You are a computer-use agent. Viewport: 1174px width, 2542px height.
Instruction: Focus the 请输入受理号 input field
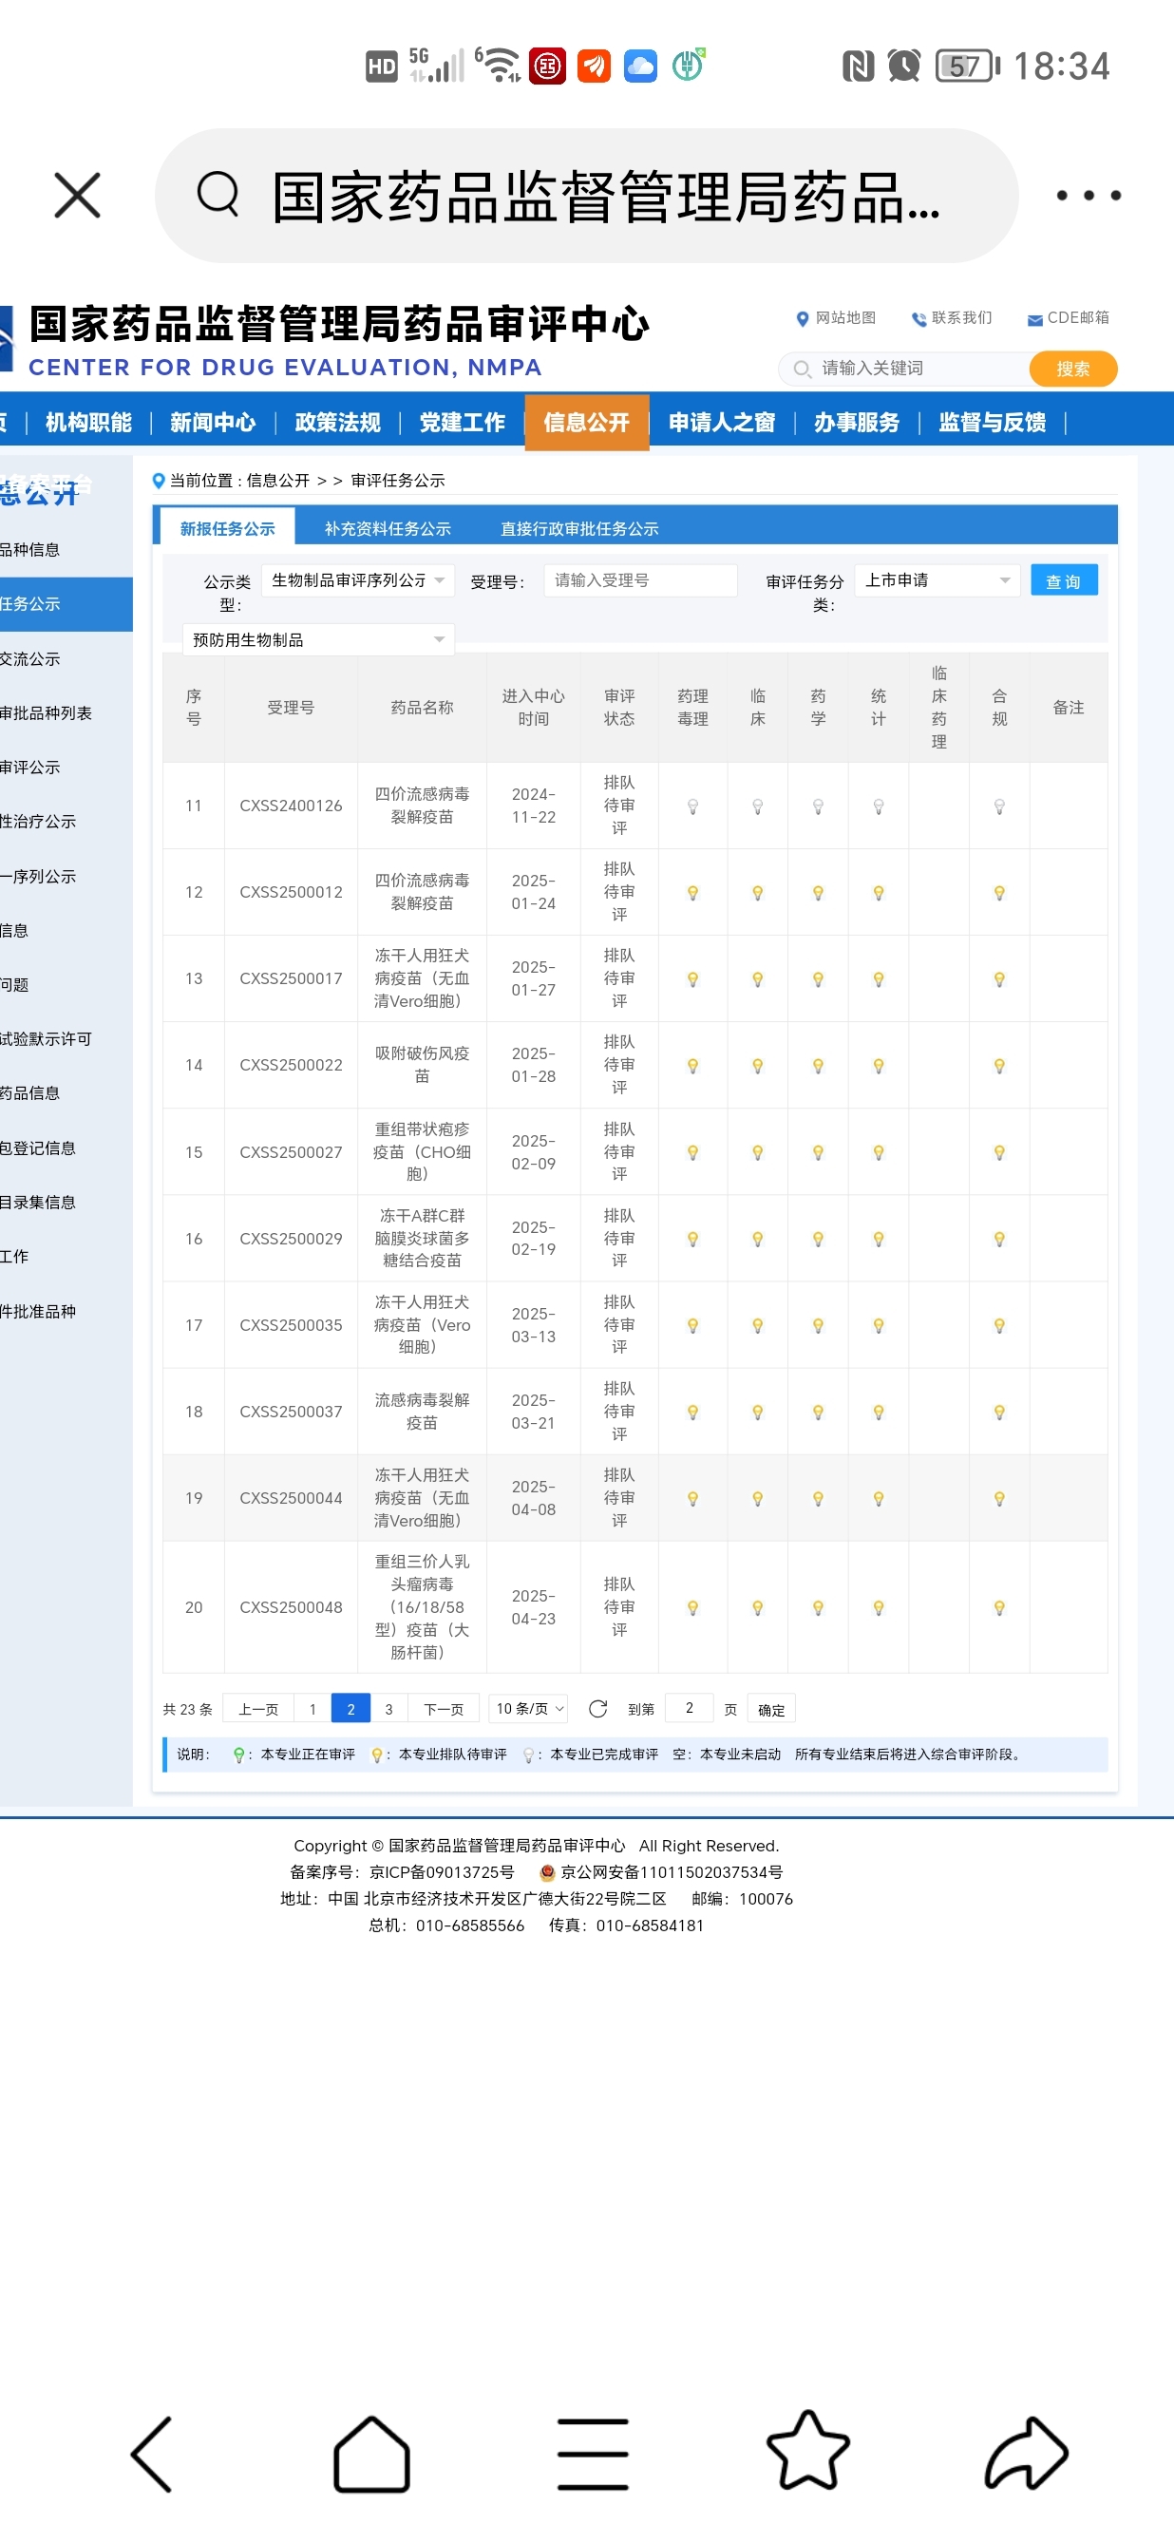click(x=640, y=580)
